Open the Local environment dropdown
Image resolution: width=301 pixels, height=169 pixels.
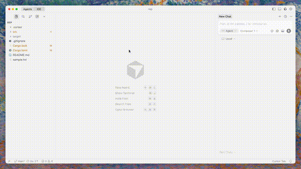(x=229, y=38)
